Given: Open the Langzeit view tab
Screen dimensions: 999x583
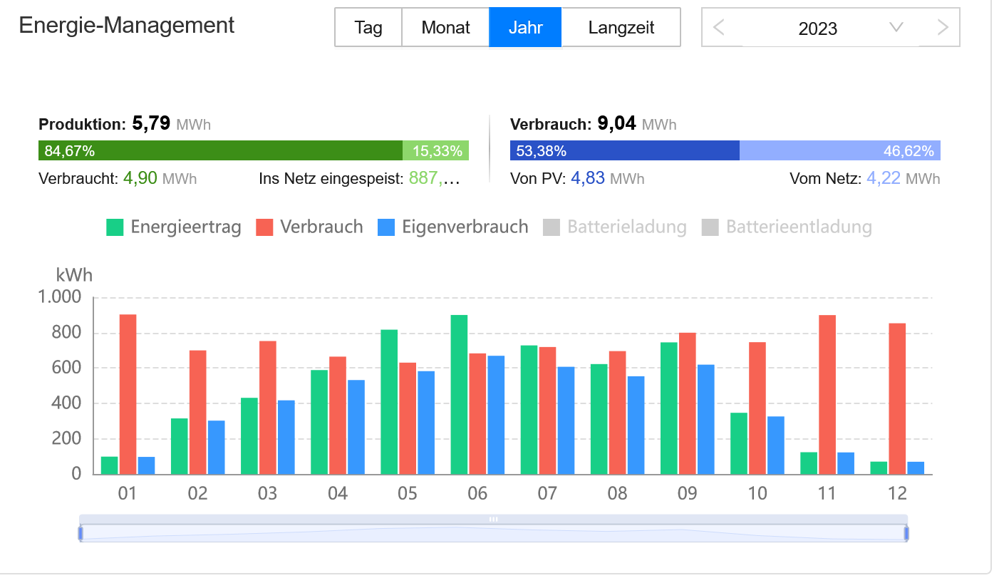Looking at the screenshot, I should [x=621, y=28].
